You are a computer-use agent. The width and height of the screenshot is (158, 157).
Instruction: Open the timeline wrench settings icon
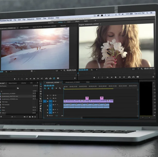(x=60, y=88)
